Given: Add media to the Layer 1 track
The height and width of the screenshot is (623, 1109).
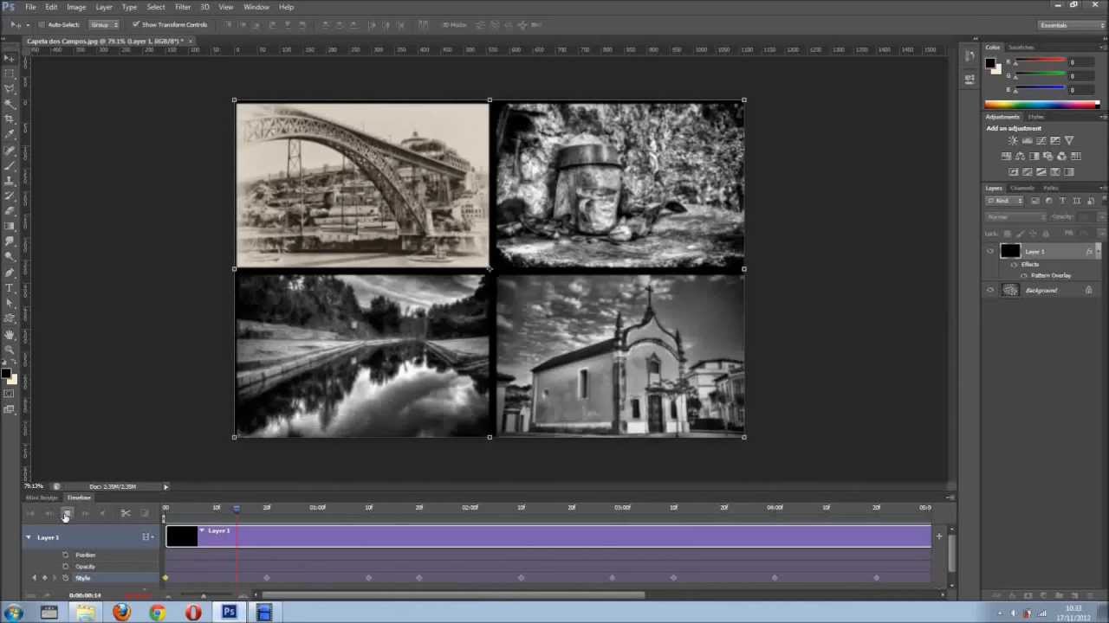Looking at the screenshot, I should (x=938, y=536).
